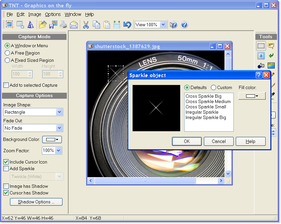Click the scissors cut icon

(86, 25)
